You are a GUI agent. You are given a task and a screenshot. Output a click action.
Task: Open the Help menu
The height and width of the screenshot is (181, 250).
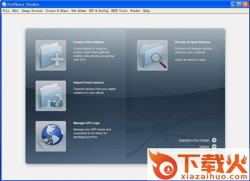(146, 11)
